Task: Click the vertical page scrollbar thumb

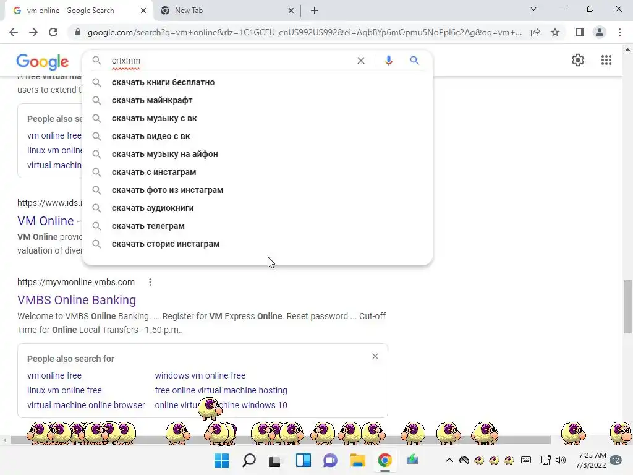Action: 627,307
